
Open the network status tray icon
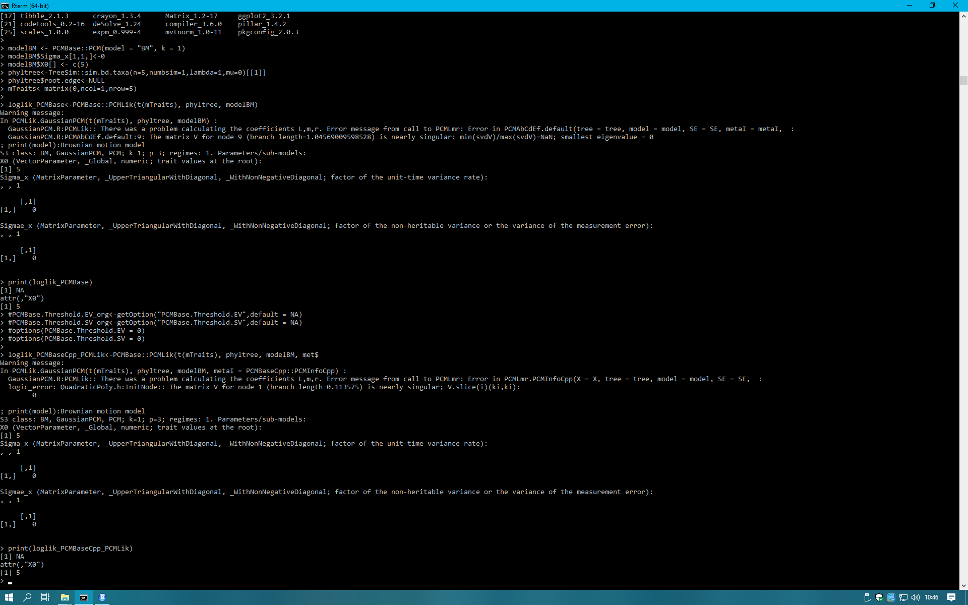903,597
